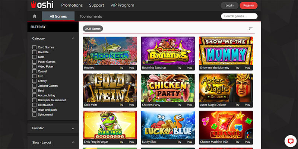This screenshot has height=149, width=298.
Task: Click Try for Chicken Party
Action: 179,105
